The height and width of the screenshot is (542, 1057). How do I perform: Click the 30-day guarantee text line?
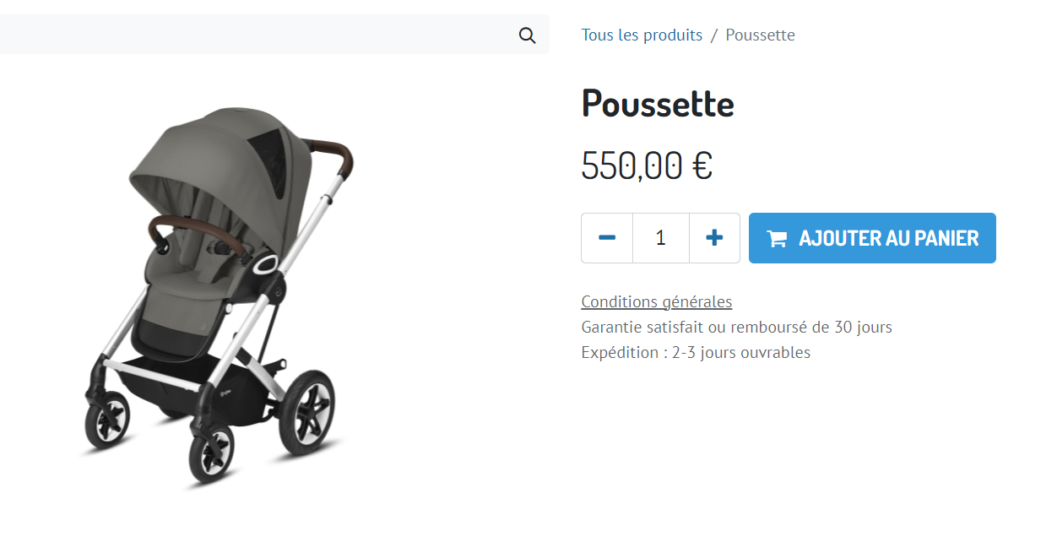pyautogui.click(x=737, y=327)
